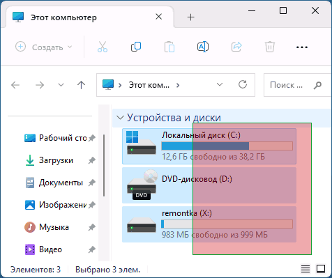The image size is (332, 278).
Task: Open Изображения in the sidebar
Action: [x=63, y=205]
